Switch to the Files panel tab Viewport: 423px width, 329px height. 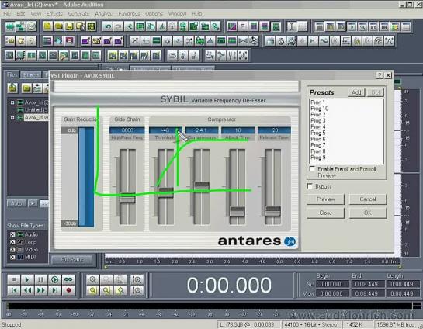(x=12, y=75)
